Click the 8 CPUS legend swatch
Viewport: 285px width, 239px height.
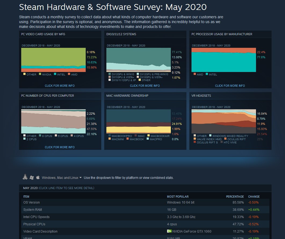[40, 135]
